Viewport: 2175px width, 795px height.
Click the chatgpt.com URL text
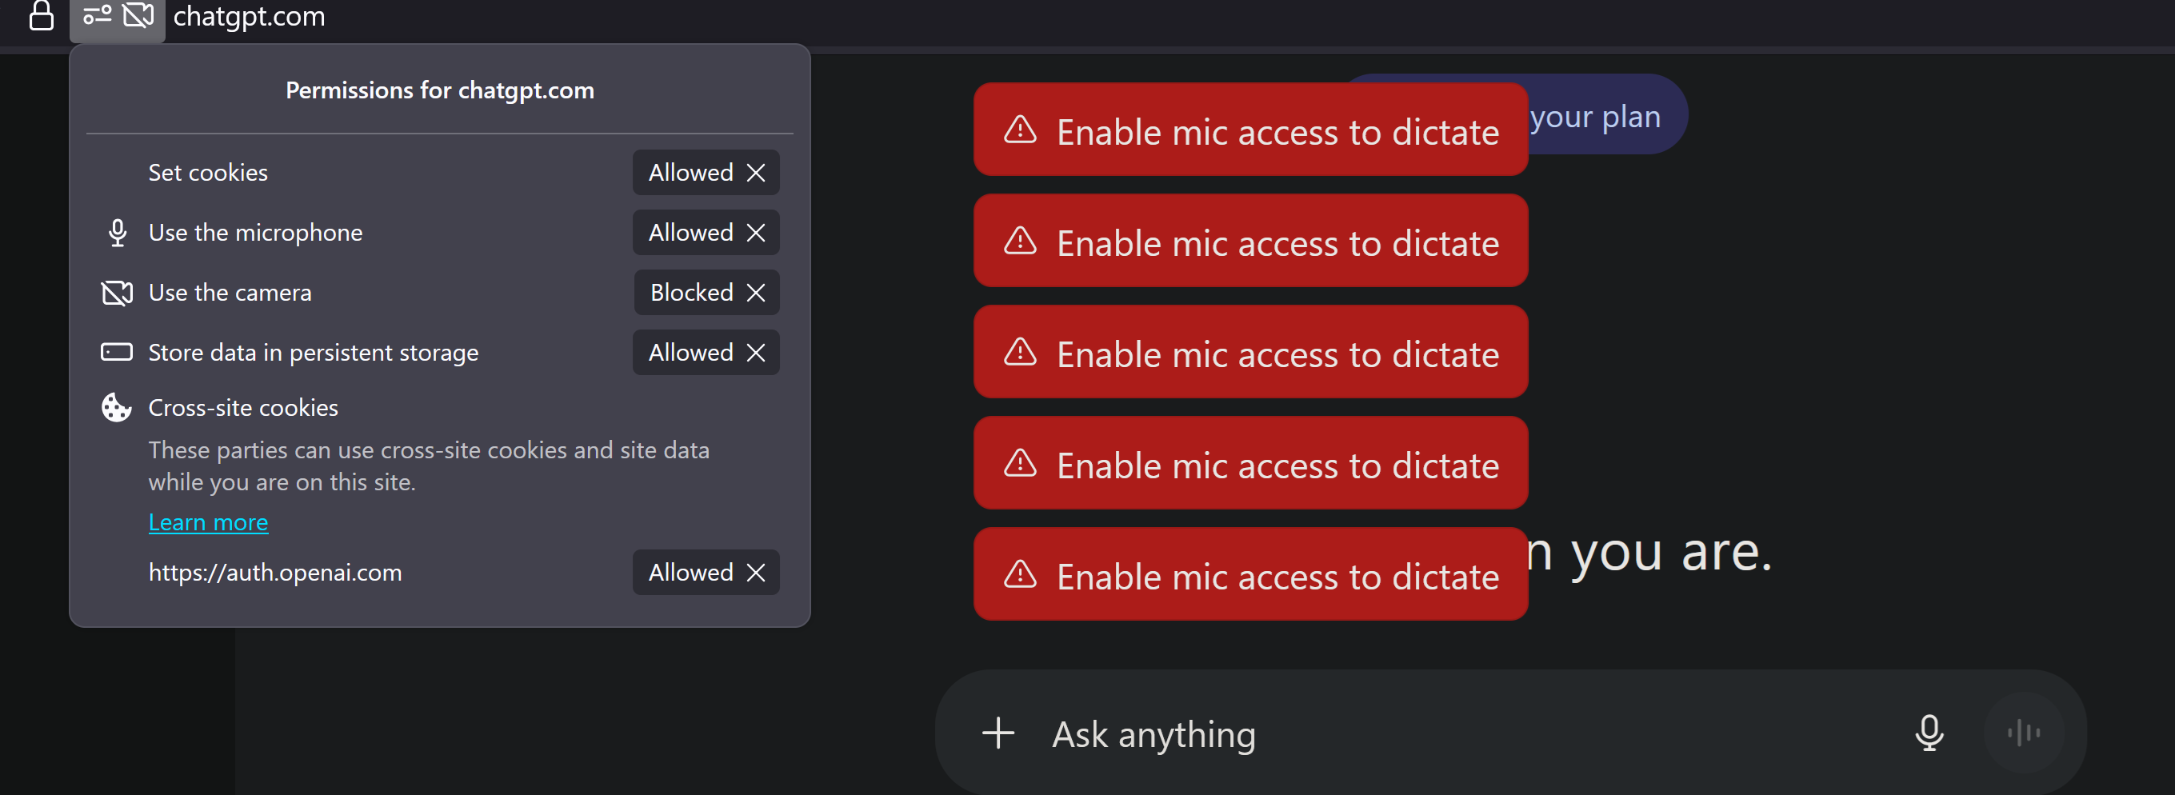click(x=249, y=16)
